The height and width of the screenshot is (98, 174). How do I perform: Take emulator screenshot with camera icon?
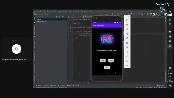[127, 43]
